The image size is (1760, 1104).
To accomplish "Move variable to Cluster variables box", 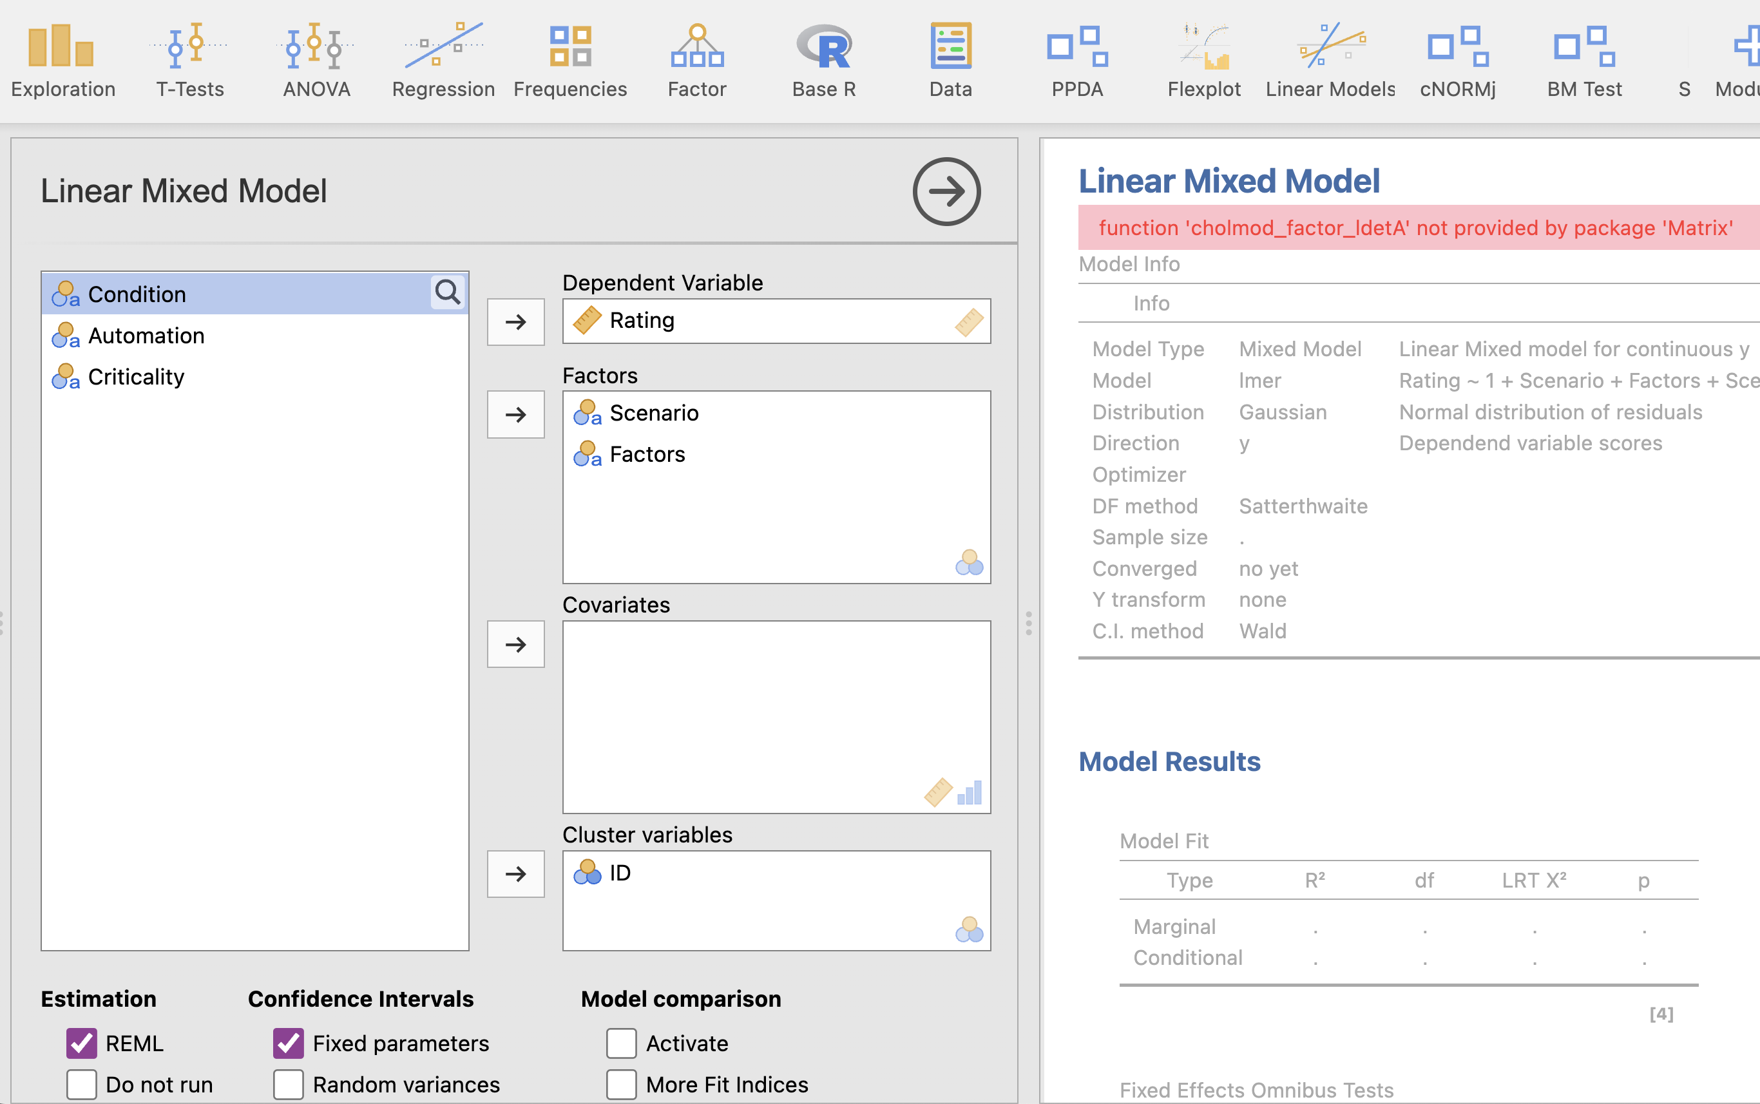I will pyautogui.click(x=515, y=874).
